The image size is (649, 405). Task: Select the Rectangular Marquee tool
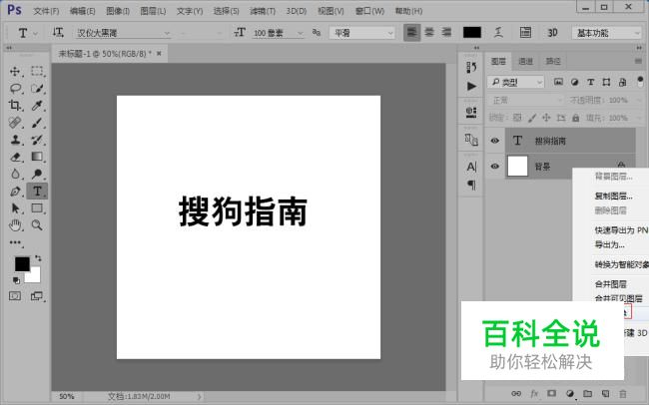pyautogui.click(x=37, y=71)
